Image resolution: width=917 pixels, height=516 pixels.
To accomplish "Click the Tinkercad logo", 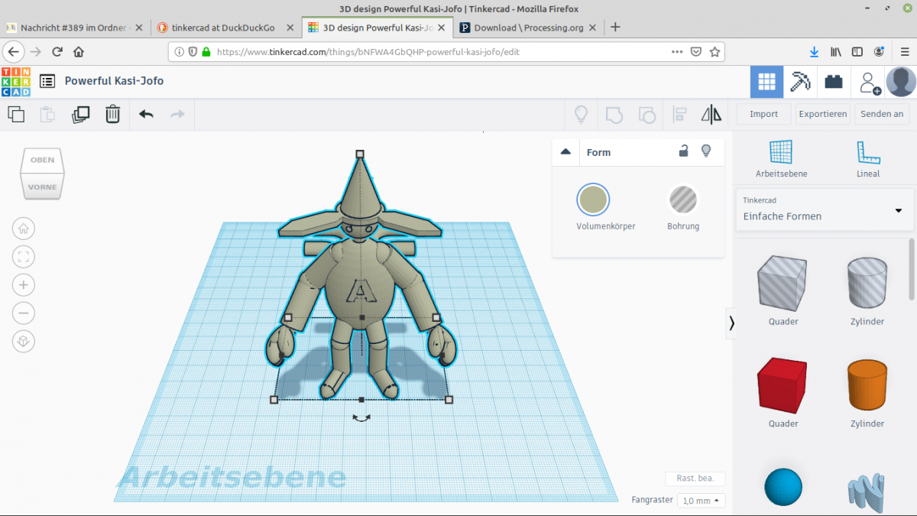I will click(16, 81).
